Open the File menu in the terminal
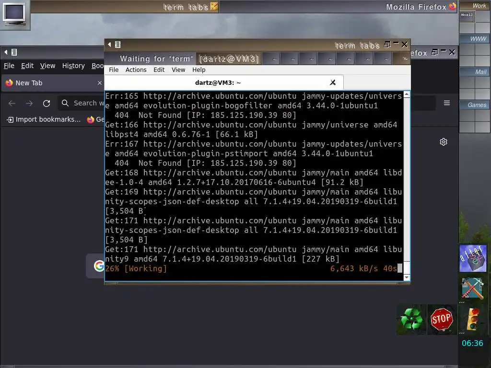This screenshot has height=368, width=491. (114, 70)
